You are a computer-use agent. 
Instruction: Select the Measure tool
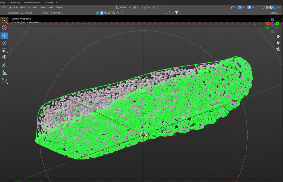(4, 73)
